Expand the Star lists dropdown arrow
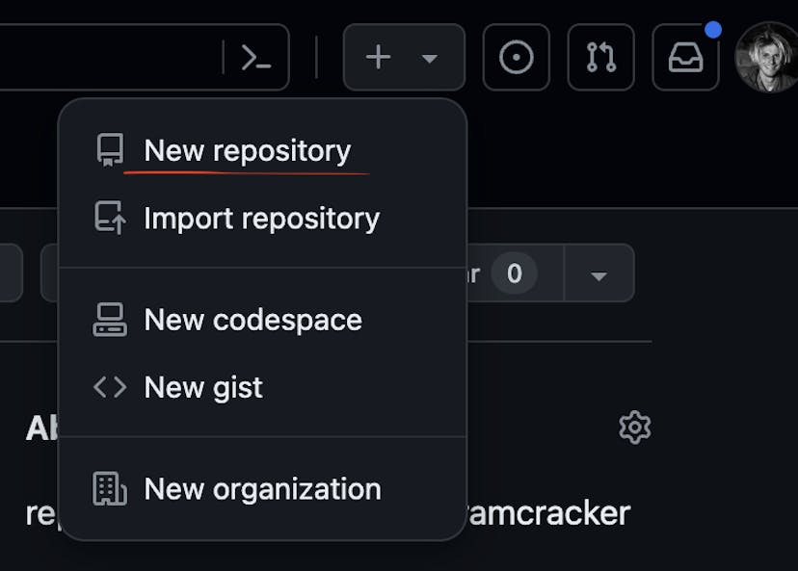Screen dimensions: 798x571 pos(598,275)
